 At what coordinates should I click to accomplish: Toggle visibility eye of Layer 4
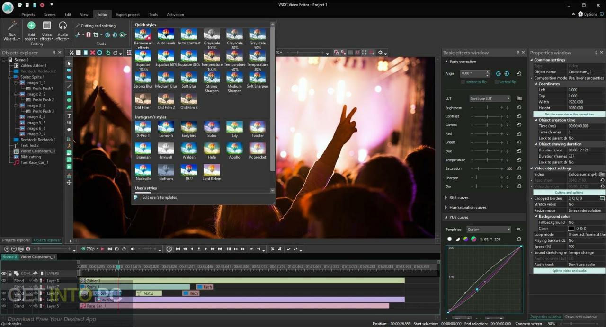point(4,300)
